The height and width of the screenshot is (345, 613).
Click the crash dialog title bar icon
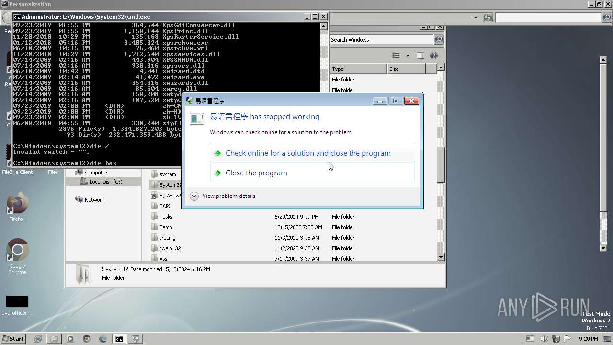click(190, 101)
